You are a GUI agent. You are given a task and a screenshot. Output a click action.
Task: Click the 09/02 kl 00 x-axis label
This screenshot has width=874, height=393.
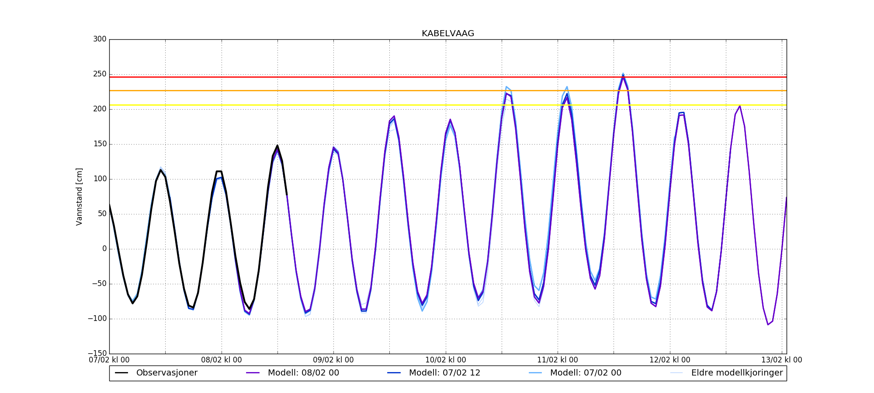tap(333, 360)
